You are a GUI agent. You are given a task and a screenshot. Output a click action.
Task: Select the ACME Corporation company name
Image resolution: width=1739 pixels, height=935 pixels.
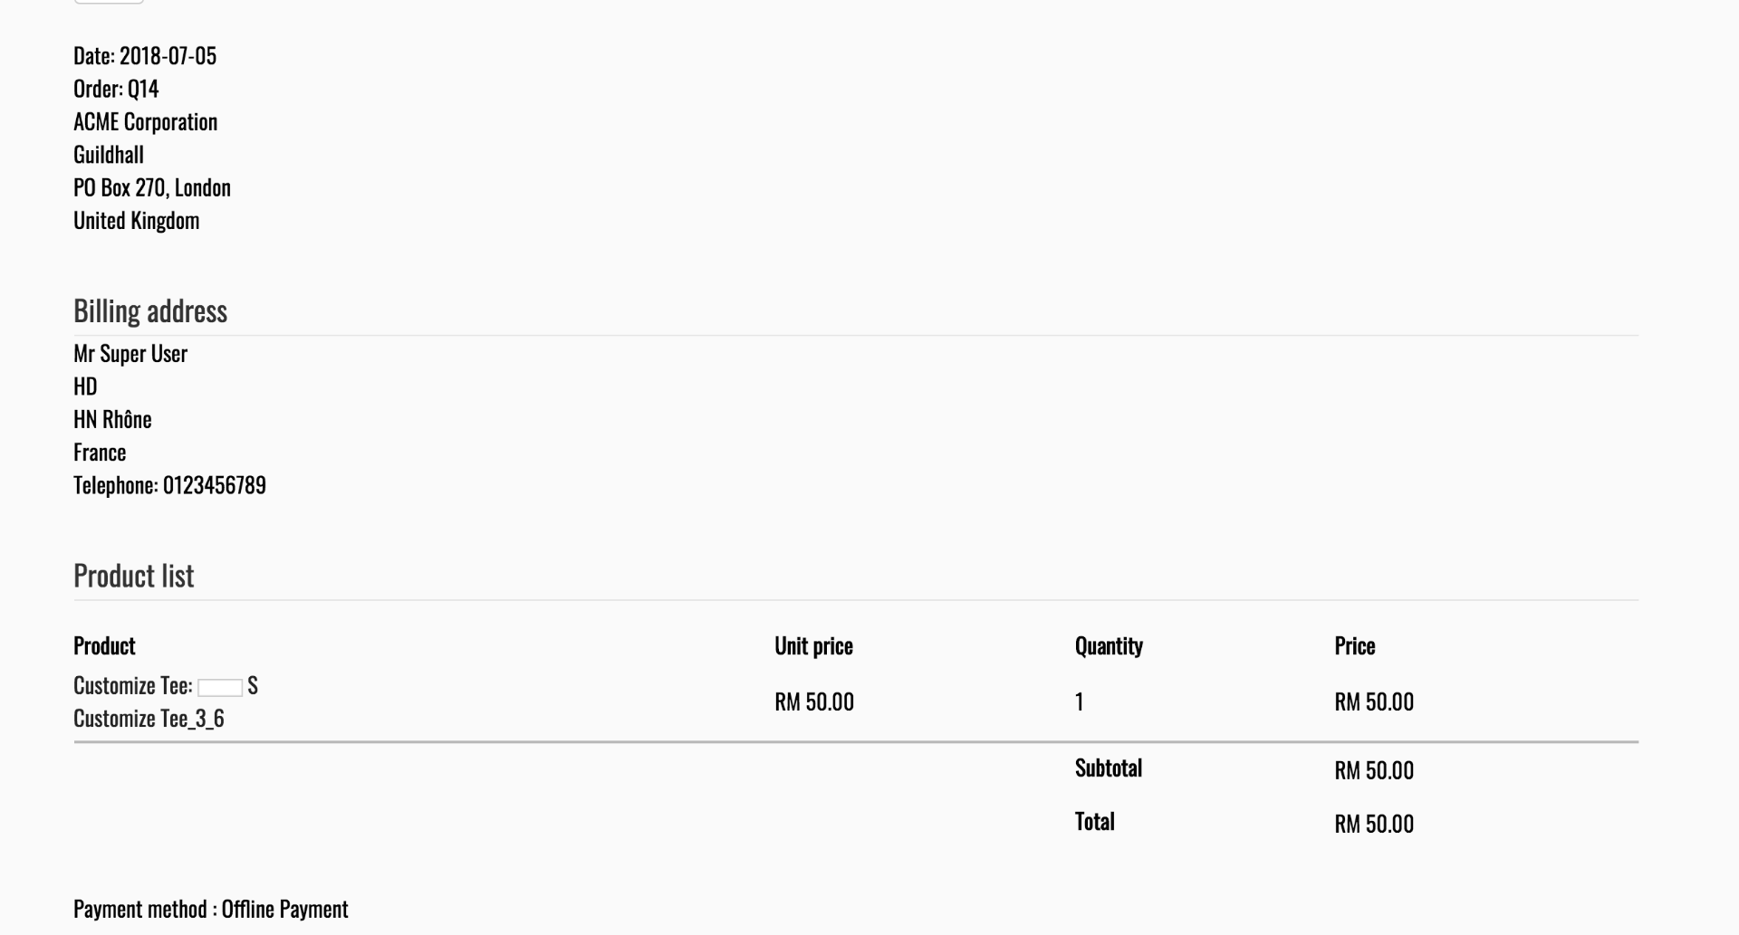click(x=145, y=122)
